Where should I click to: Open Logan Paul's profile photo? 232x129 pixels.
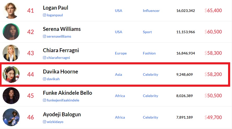(11, 11)
